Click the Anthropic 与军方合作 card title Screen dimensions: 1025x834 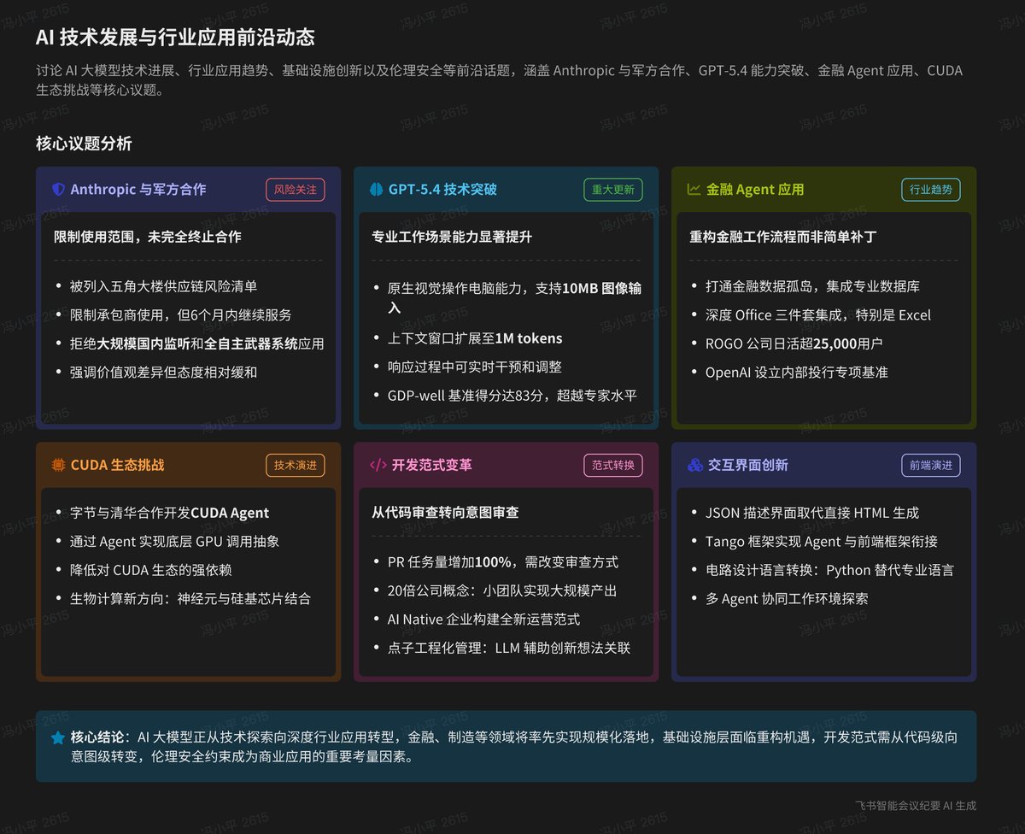click(x=138, y=190)
